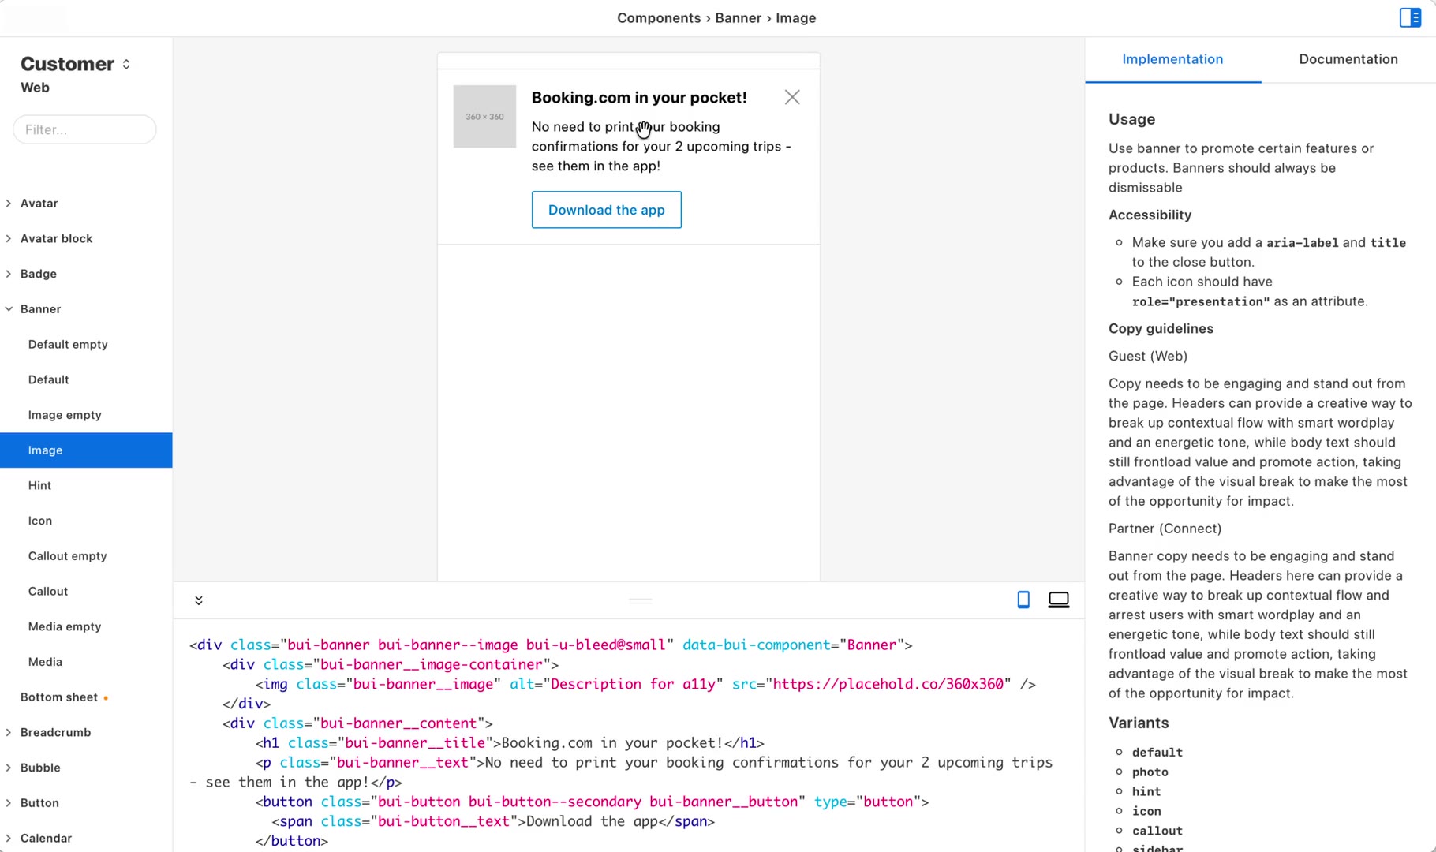Toggle the right sidebar panel icon
Image resolution: width=1436 pixels, height=852 pixels.
[x=1410, y=17]
